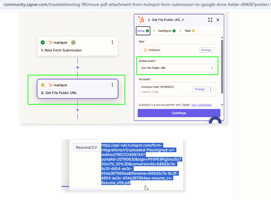The height and width of the screenshot is (200, 271).
Task: Click the yellow warning icon on step 2
Action: click(43, 85)
